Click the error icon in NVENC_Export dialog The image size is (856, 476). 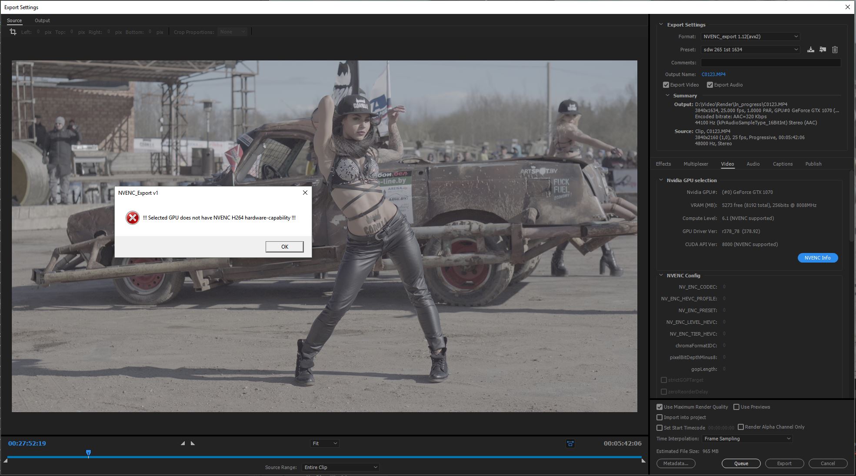coord(133,217)
